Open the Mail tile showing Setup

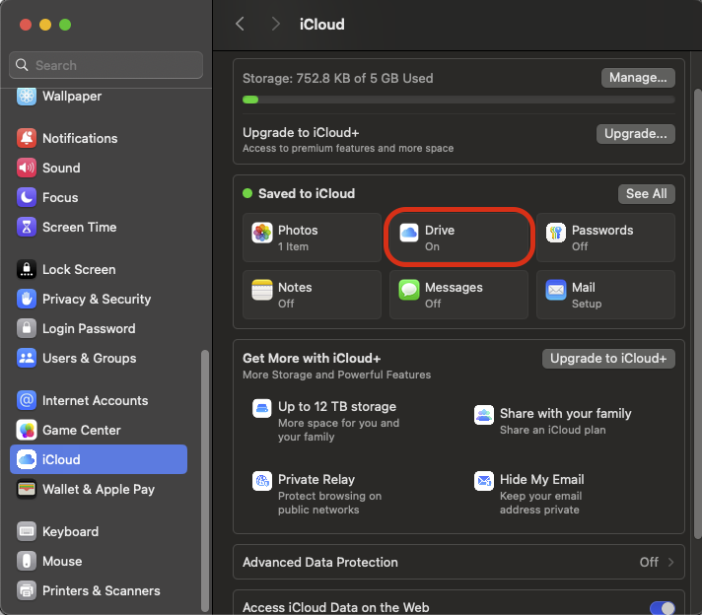point(605,295)
